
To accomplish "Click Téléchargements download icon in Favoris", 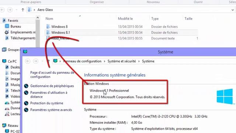I will (x=7, y=38).
